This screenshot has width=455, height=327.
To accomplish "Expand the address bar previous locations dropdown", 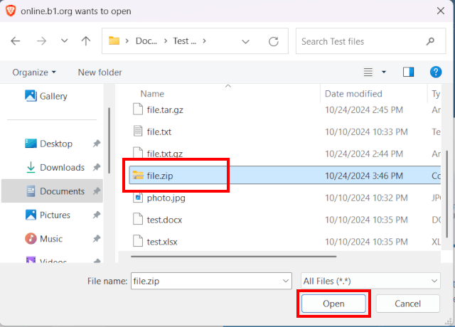I will pos(246,41).
